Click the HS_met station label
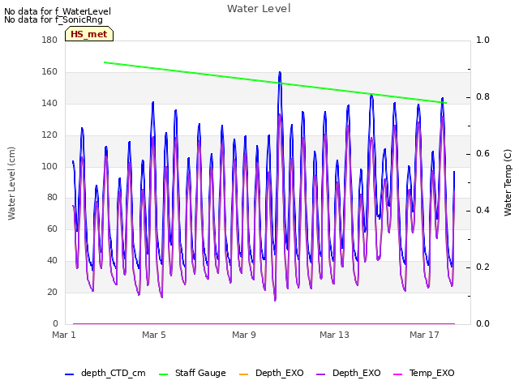Viewport: 519px width, 389px height. [x=89, y=34]
